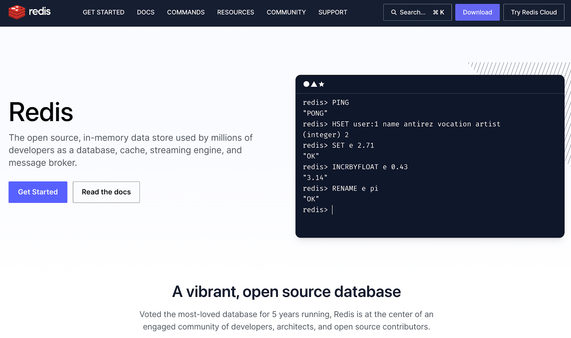Open the DOCS menu item

[x=146, y=13]
